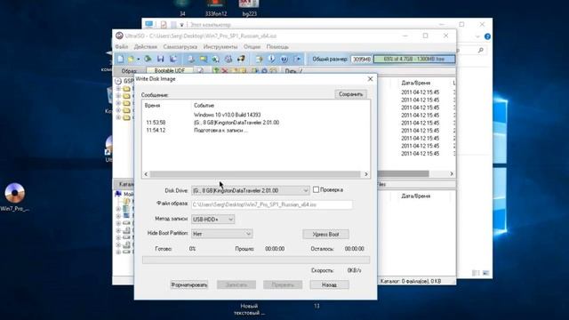The image size is (569, 320).
Task: Click the disc capacity usage bar in toolbar
Action: point(413,59)
